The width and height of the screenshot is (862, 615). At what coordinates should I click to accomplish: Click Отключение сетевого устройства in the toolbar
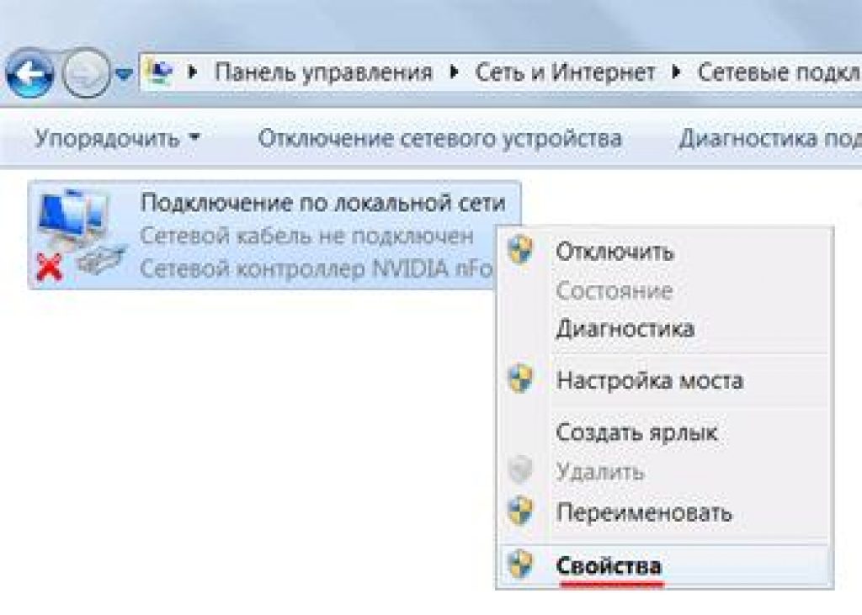coord(439,138)
